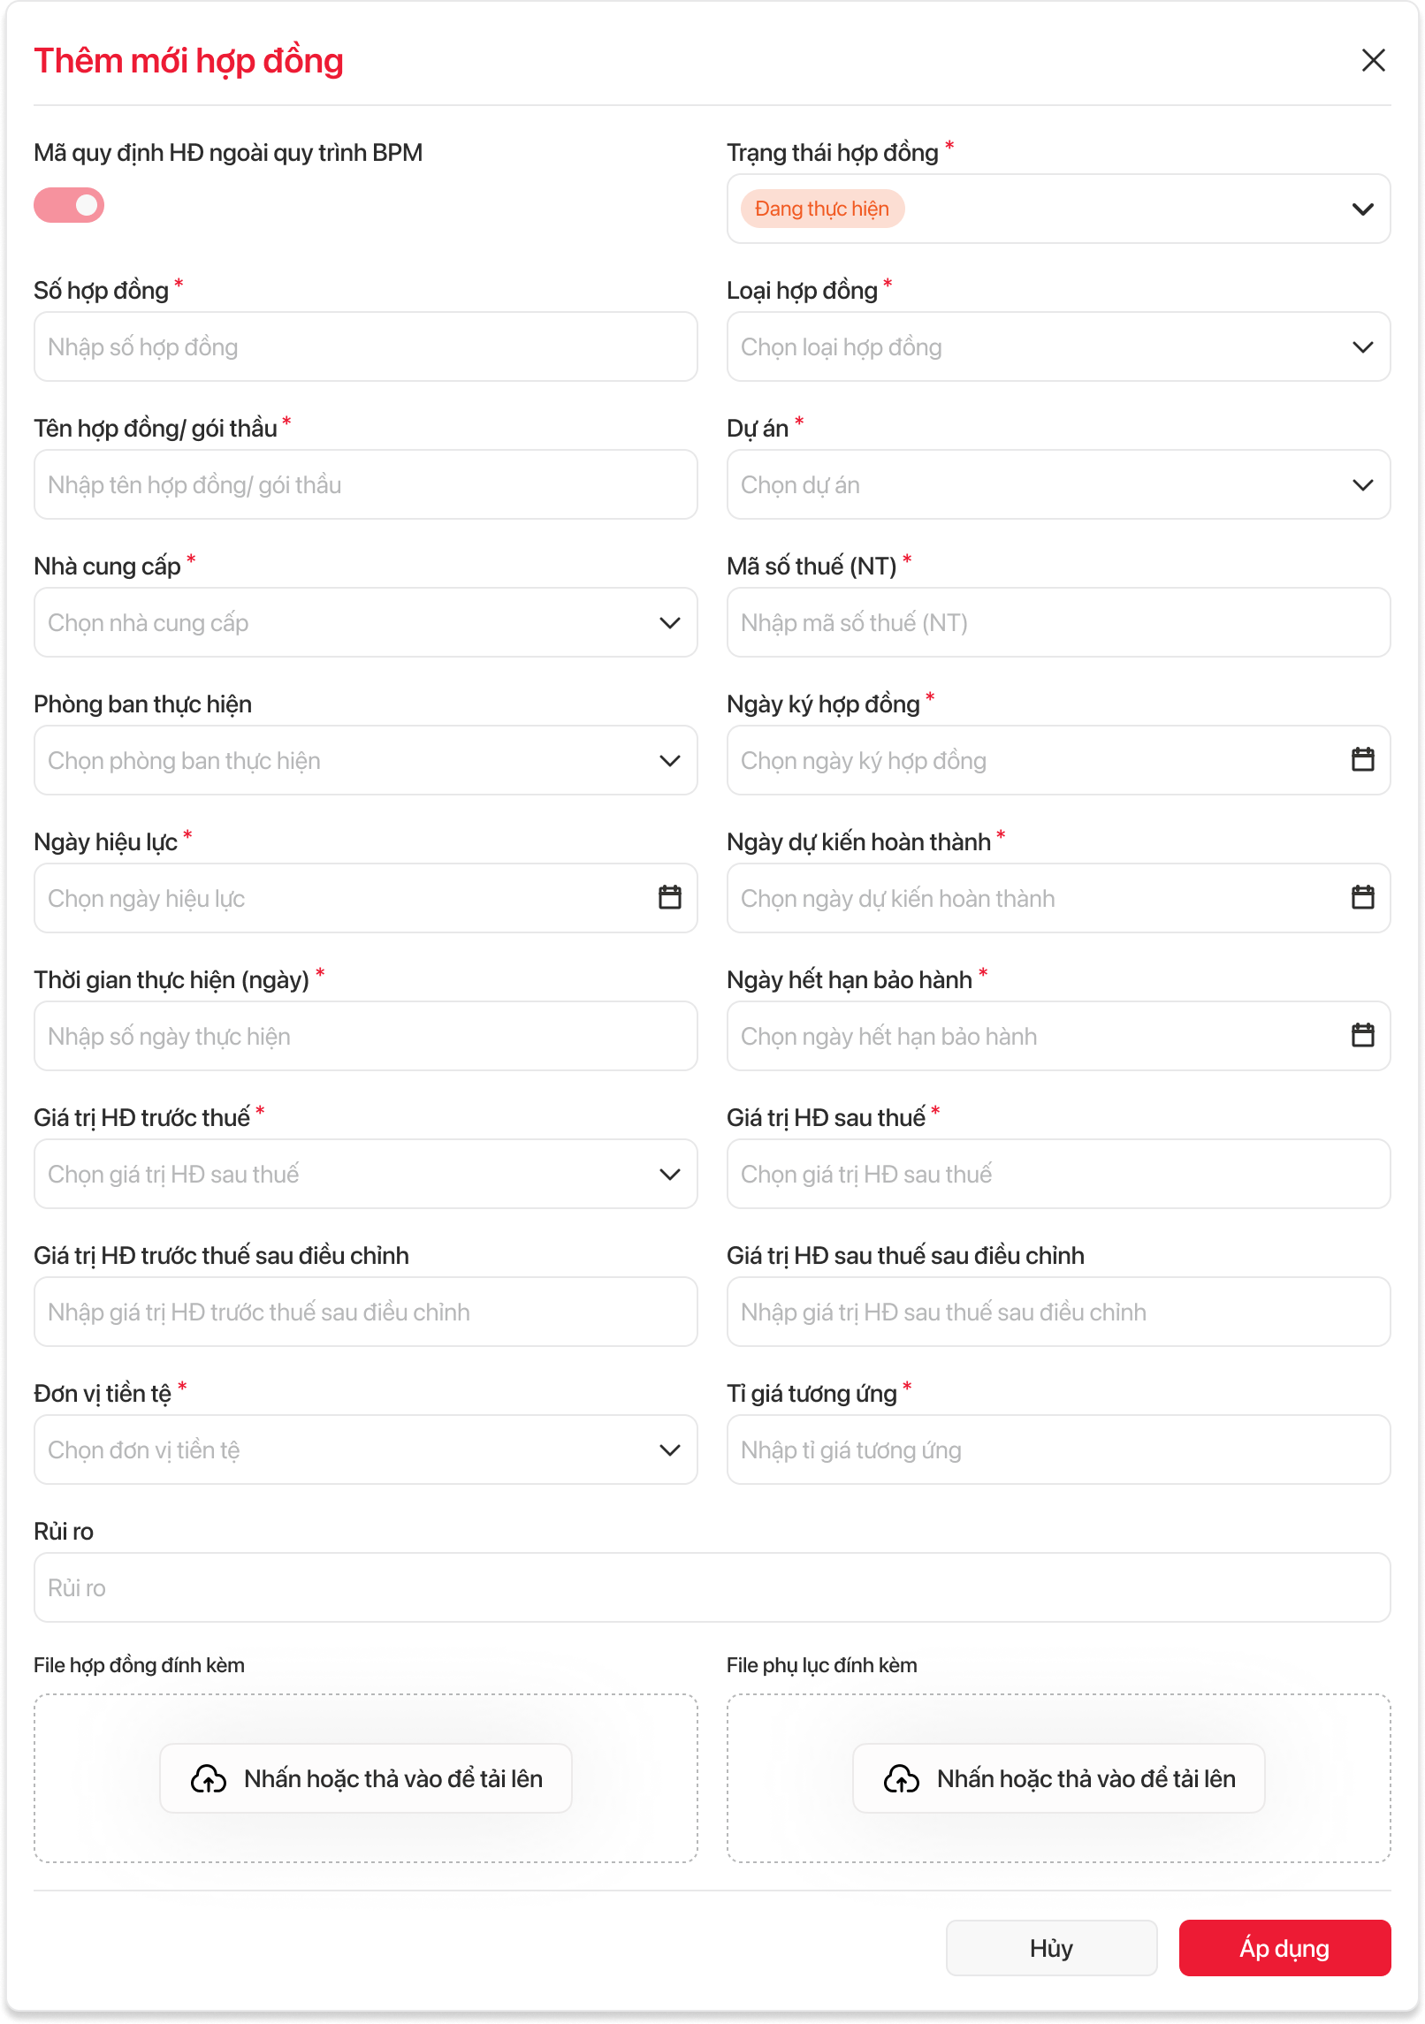Open calendar icon for Ngày hết hạn bảo hành
The height and width of the screenshot is (2024, 1425).
(1362, 1036)
